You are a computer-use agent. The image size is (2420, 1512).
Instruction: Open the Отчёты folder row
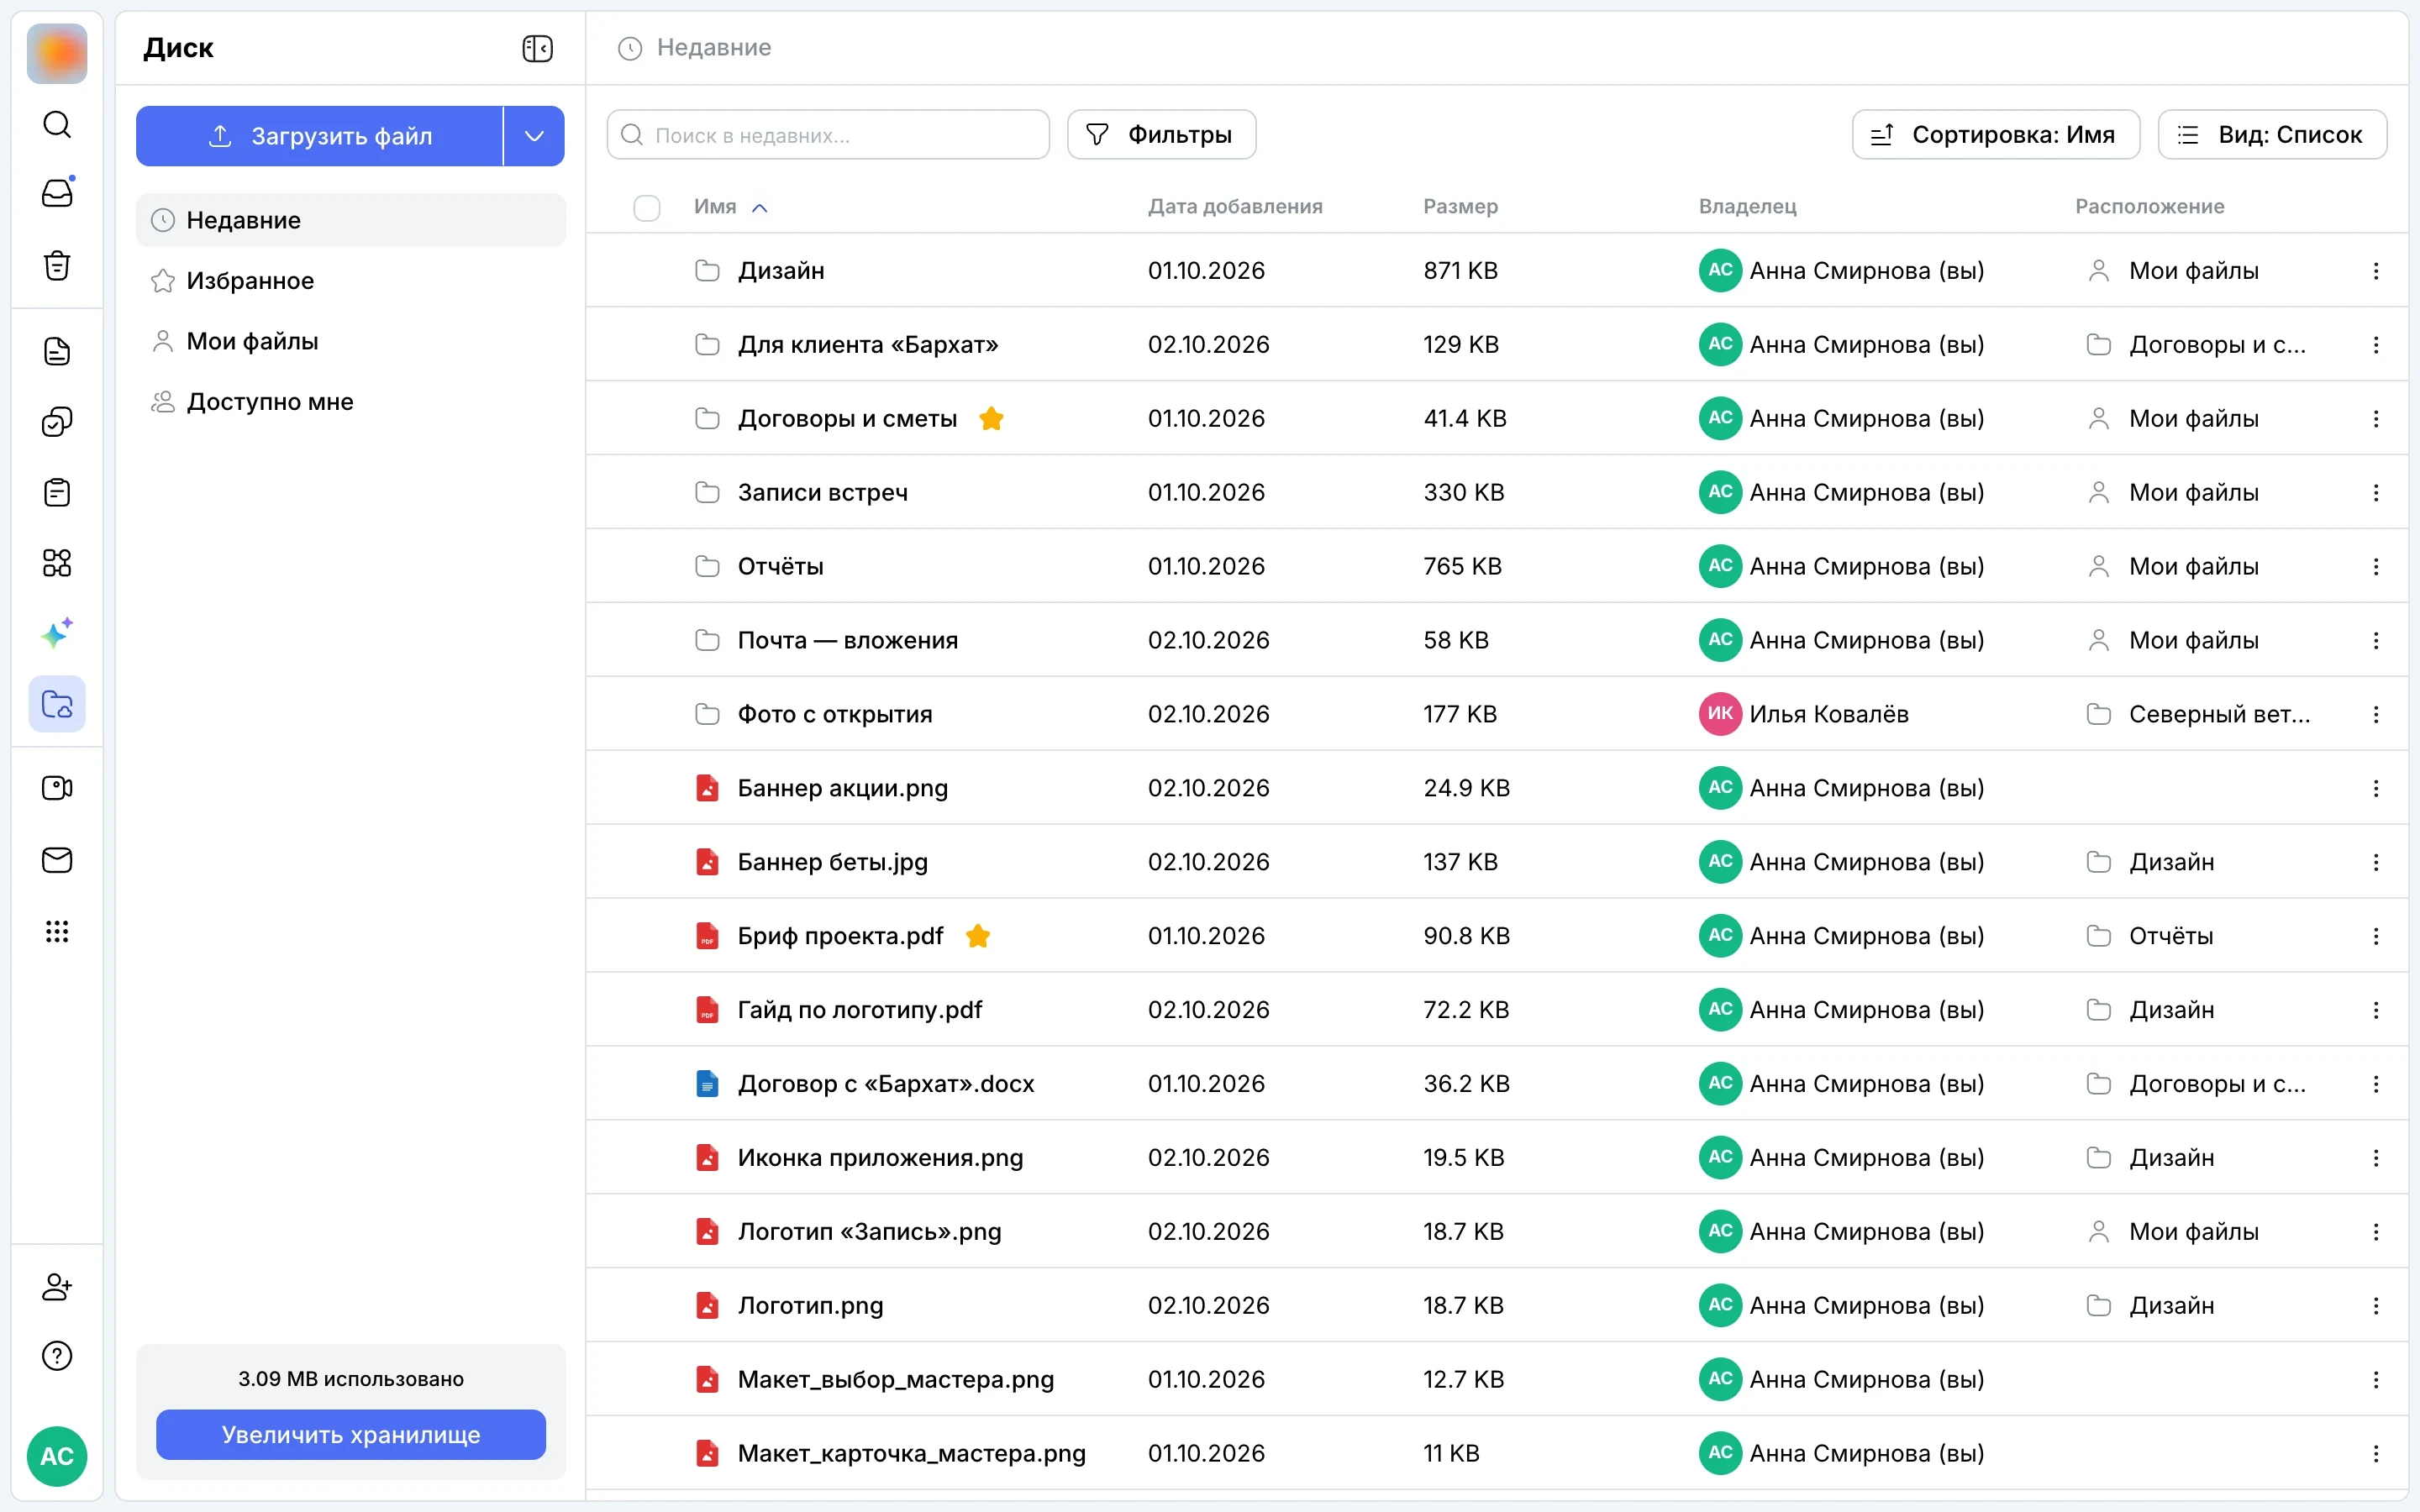click(x=1496, y=566)
